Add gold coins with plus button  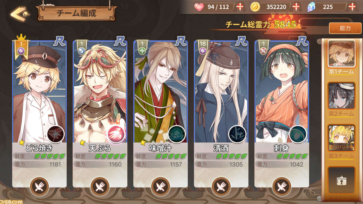click(x=296, y=7)
